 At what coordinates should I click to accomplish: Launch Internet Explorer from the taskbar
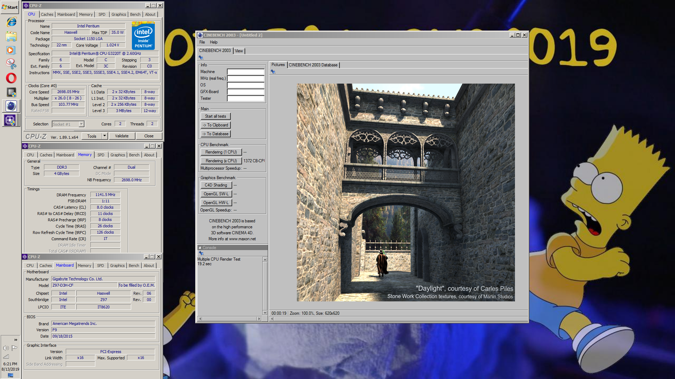[x=11, y=22]
